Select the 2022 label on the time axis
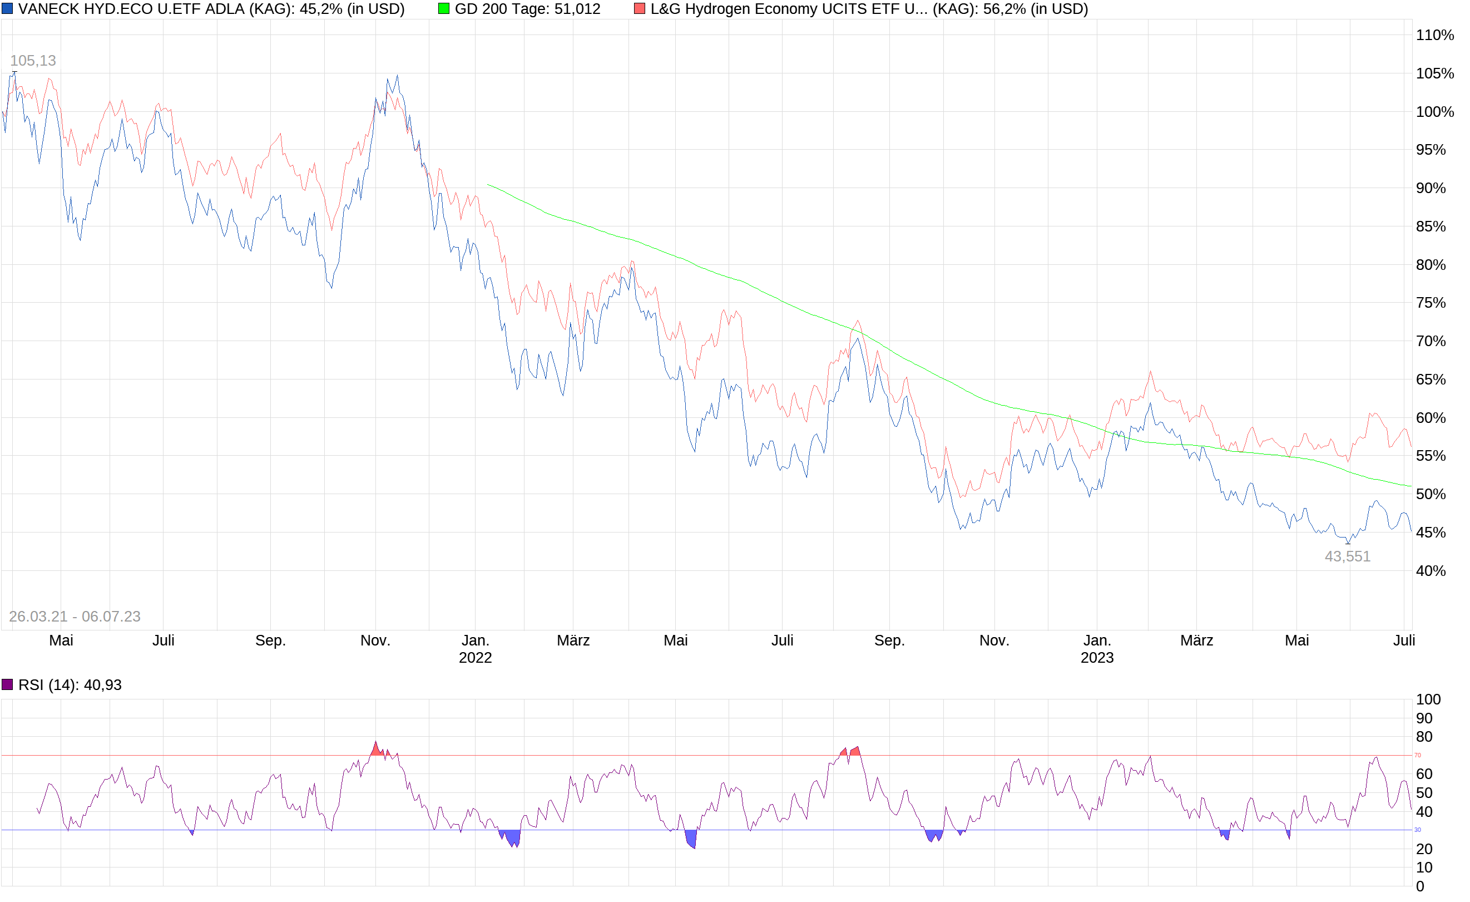This screenshot has height=902, width=1470. pos(476,658)
